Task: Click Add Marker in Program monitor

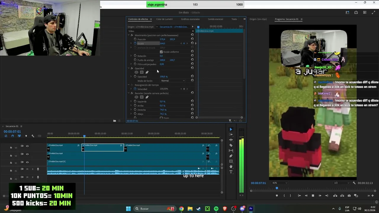Action: click(277, 196)
